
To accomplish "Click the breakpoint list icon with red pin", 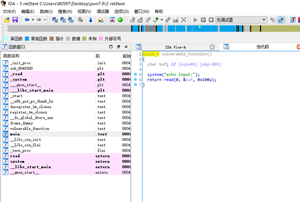I will 293,20.
